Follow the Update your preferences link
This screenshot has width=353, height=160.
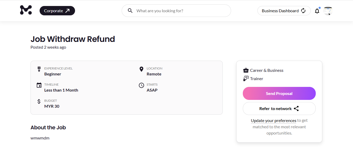pos(273,120)
